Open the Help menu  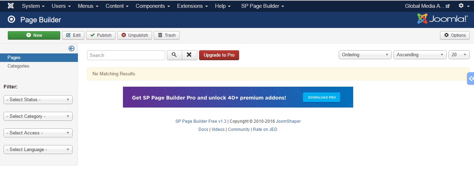[223, 6]
